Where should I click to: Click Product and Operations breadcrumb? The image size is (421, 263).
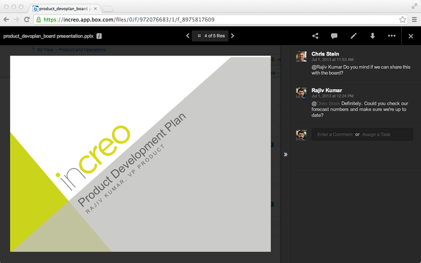(82, 50)
